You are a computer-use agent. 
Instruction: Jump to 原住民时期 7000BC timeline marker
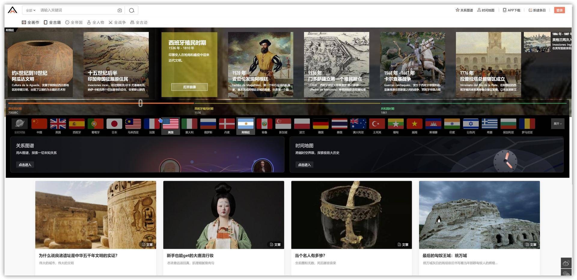(15, 110)
